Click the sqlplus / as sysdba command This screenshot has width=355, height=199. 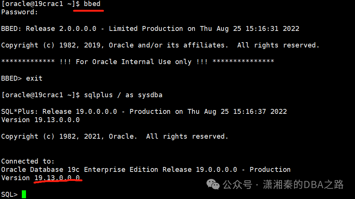pos(123,95)
